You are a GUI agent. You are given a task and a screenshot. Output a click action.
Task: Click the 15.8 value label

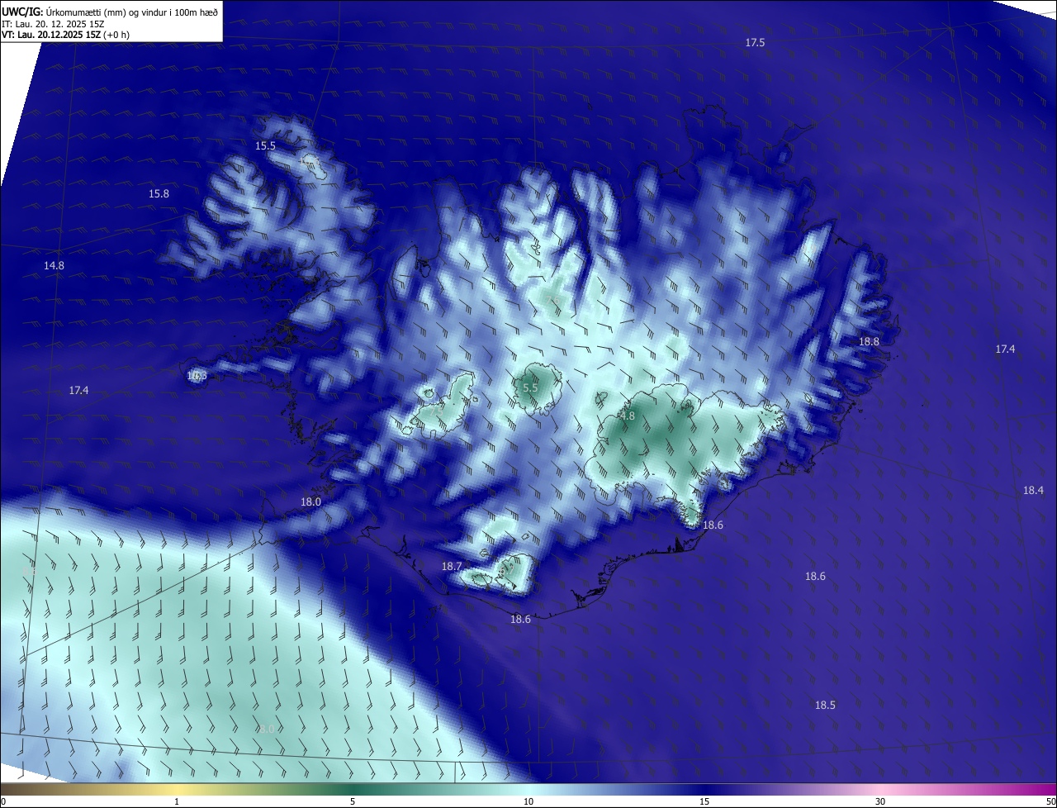pyautogui.click(x=159, y=193)
